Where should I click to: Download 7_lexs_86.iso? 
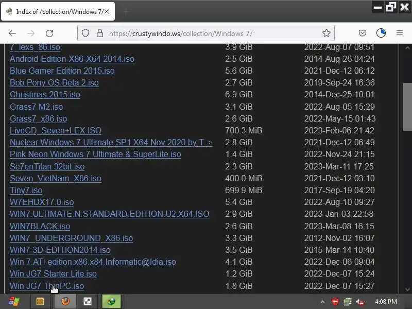pos(35,47)
